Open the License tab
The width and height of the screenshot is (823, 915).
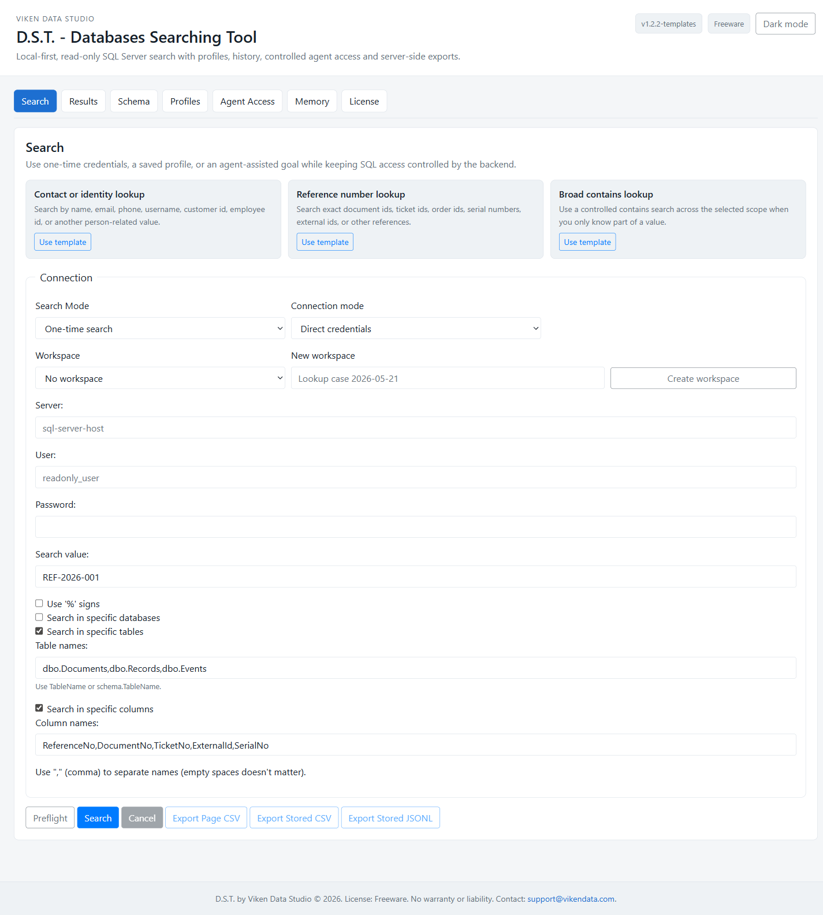tap(364, 101)
